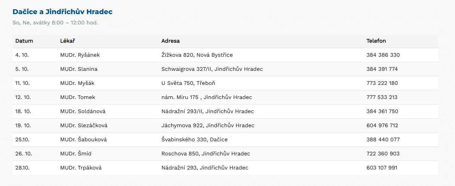
Task: Select phone number 384 386 330
Action: pos(383,55)
